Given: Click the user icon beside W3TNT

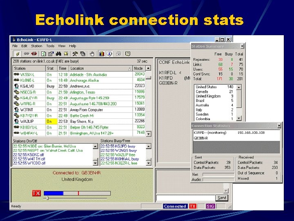Looking at the screenshot, I should pos(16,110).
